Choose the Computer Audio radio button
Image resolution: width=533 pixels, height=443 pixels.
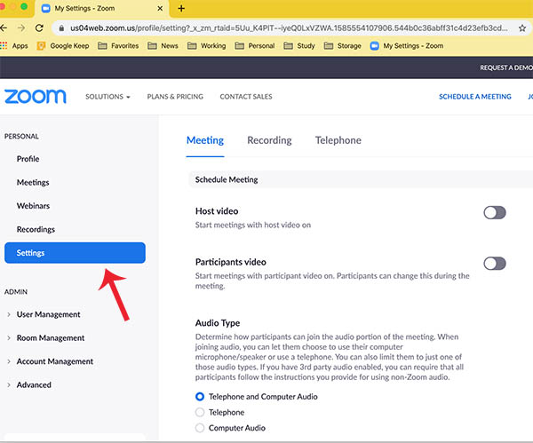coord(200,428)
